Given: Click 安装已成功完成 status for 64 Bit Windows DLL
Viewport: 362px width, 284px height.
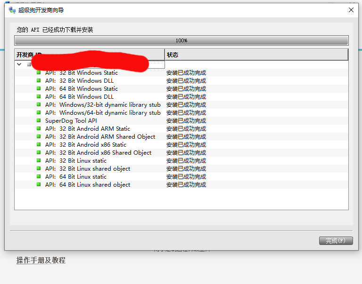Looking at the screenshot, I should 186,97.
